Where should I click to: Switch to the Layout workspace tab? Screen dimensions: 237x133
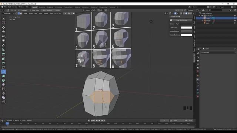pos(34,7)
